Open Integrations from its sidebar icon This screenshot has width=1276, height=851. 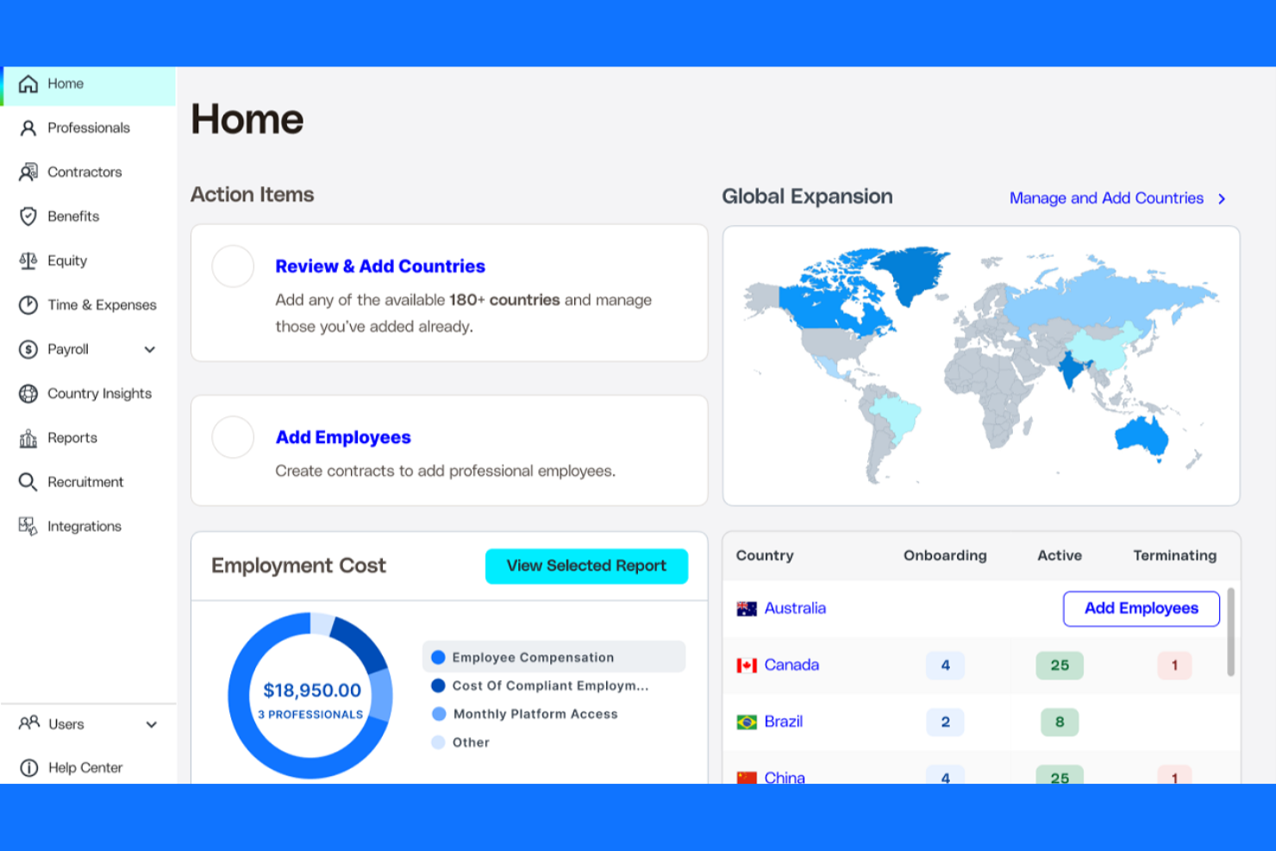click(x=28, y=526)
